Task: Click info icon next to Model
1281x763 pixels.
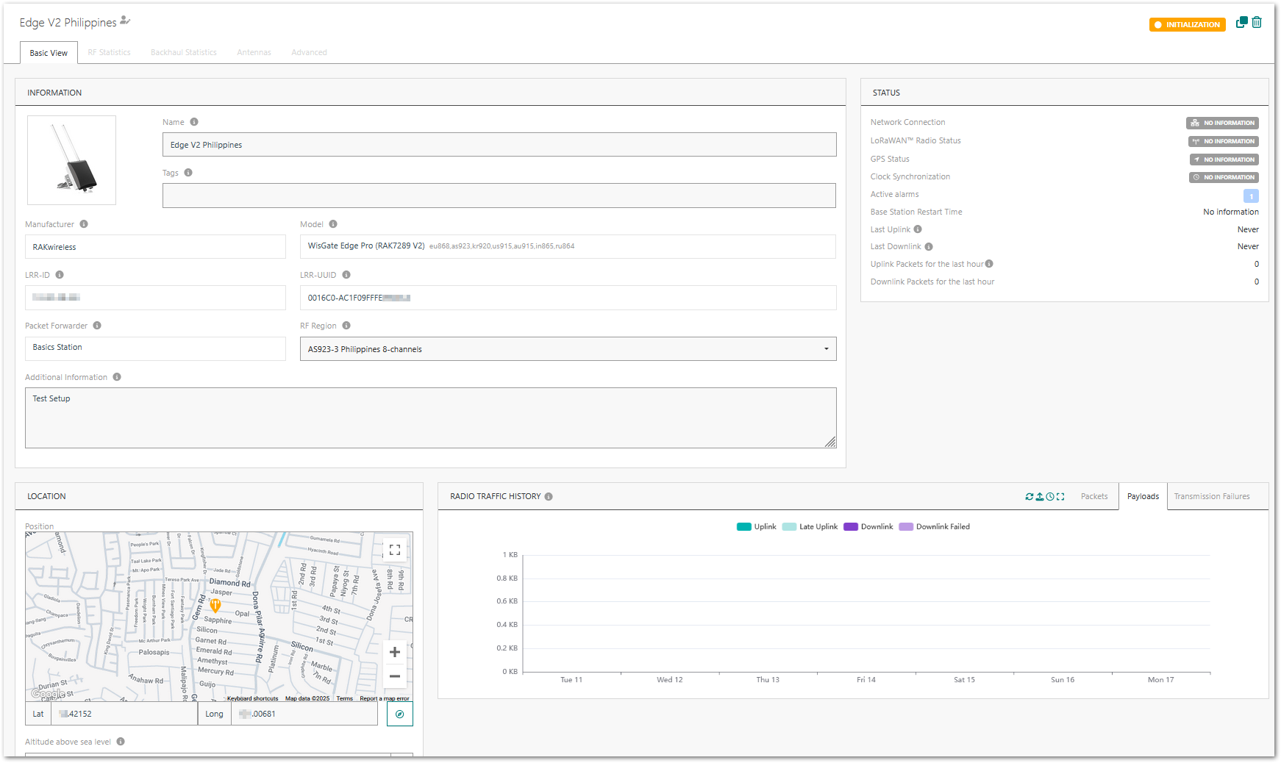Action: click(x=333, y=224)
